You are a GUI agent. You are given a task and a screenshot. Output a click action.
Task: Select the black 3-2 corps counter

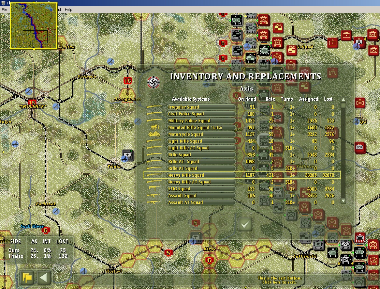click(x=251, y=58)
